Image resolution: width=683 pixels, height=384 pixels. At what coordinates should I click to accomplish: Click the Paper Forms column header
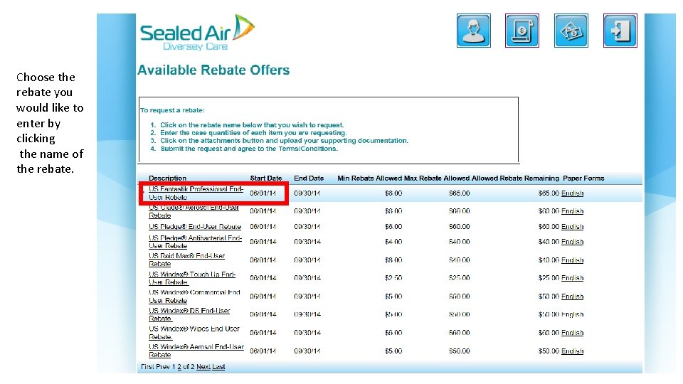pyautogui.click(x=583, y=178)
